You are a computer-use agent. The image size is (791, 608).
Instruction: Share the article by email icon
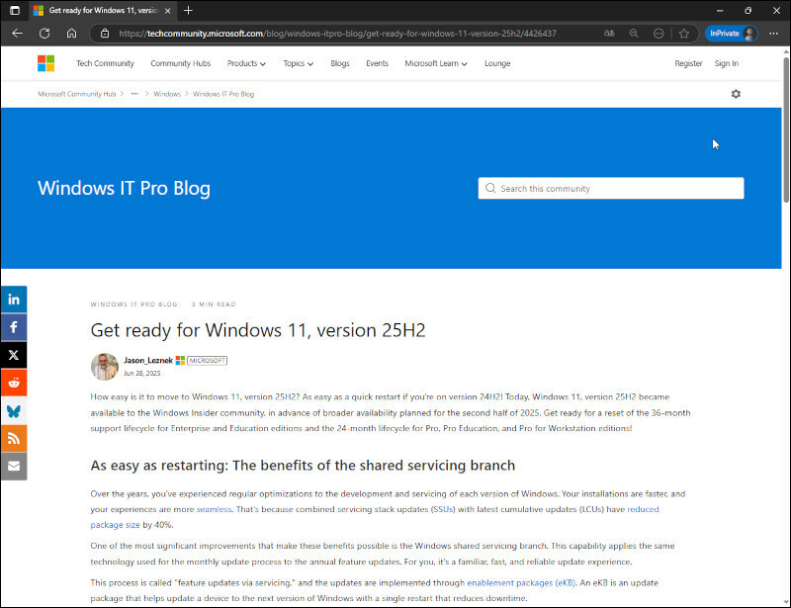click(x=13, y=466)
